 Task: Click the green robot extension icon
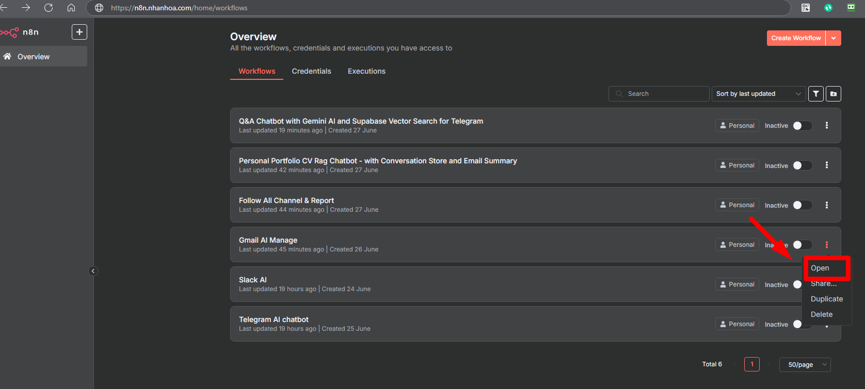851,8
